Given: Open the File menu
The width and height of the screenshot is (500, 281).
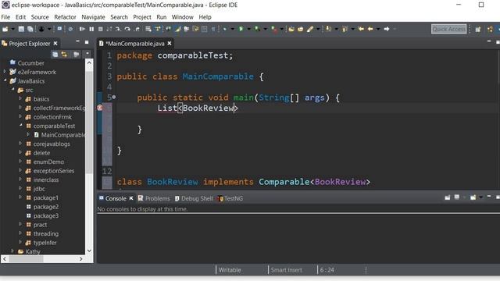Looking at the screenshot, I should [x=5, y=17].
